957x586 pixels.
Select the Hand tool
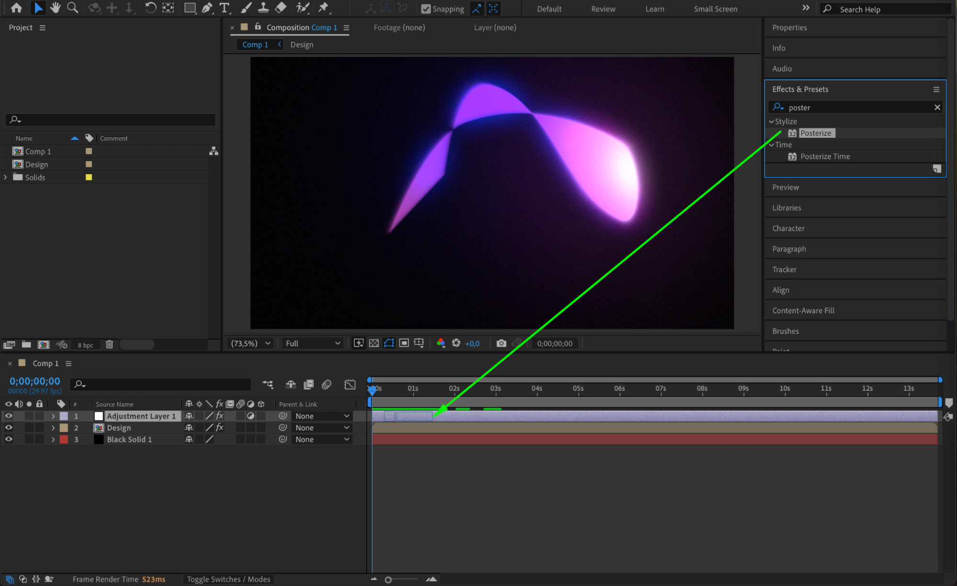point(56,8)
